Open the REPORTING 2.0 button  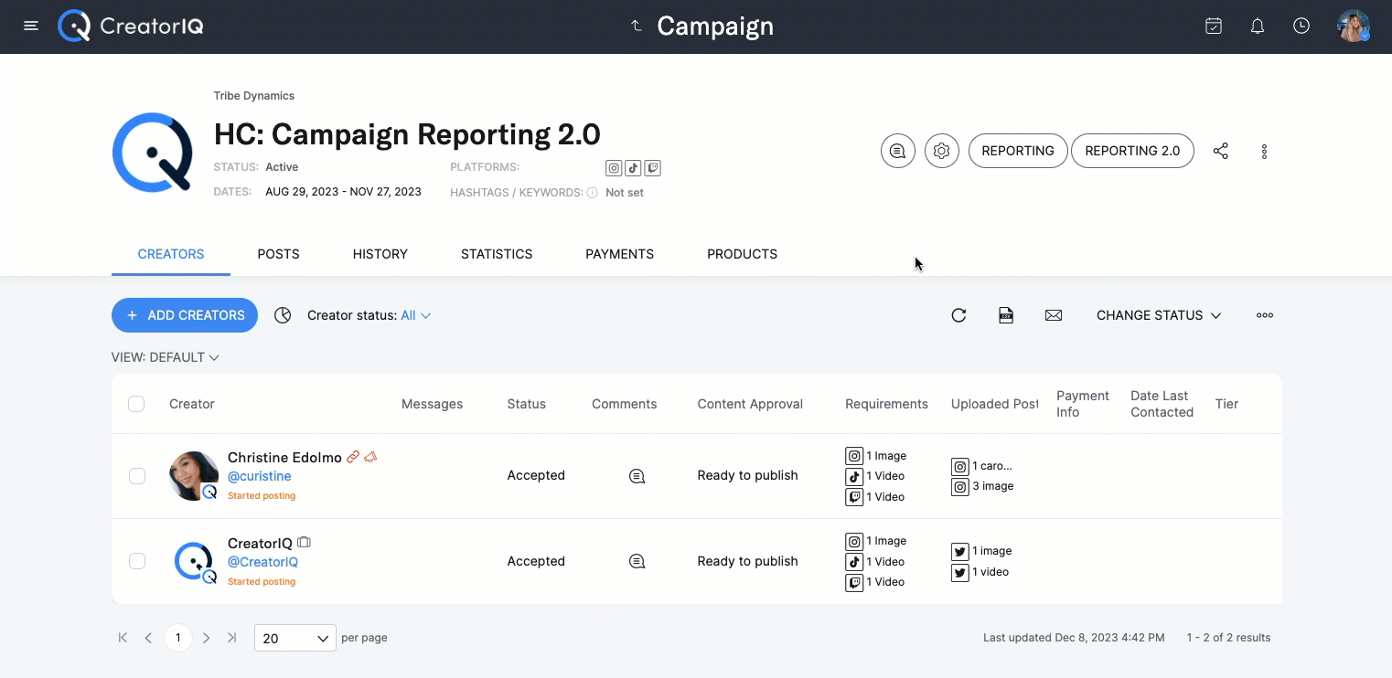tap(1132, 151)
